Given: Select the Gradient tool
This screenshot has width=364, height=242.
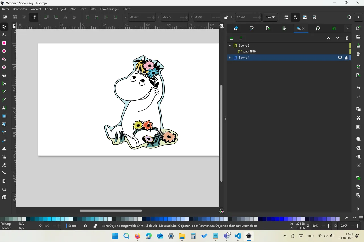Looking at the screenshot, I should (4, 116).
